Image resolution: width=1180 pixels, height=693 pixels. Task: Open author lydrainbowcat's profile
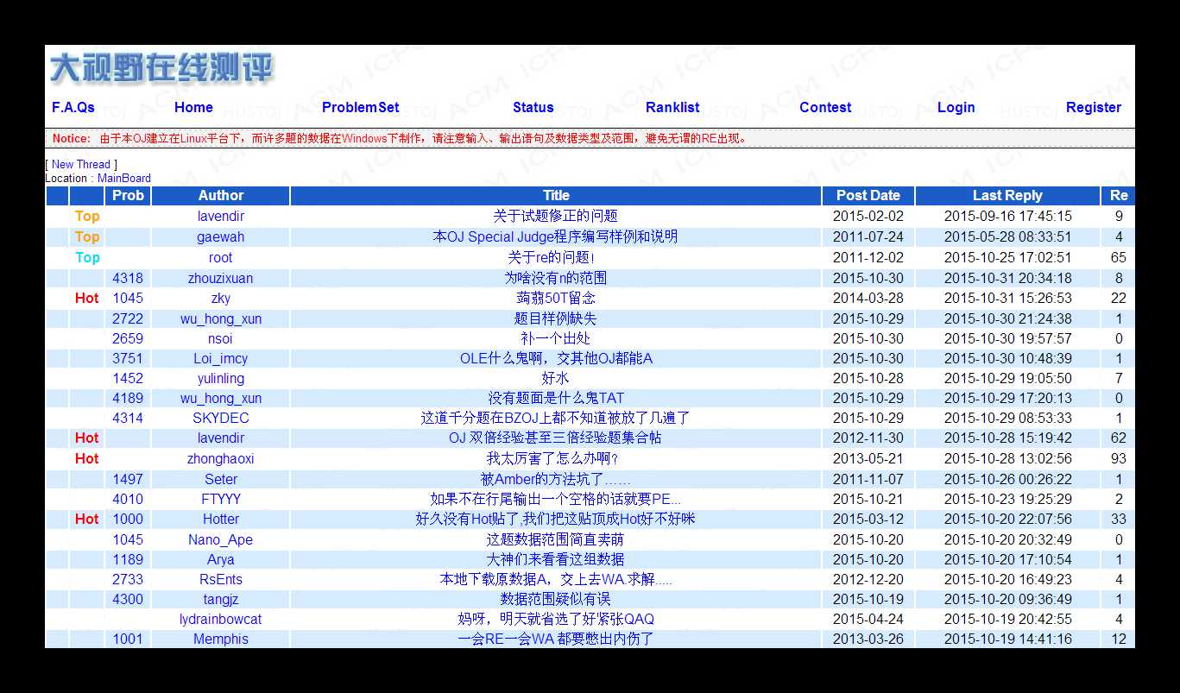(x=221, y=619)
